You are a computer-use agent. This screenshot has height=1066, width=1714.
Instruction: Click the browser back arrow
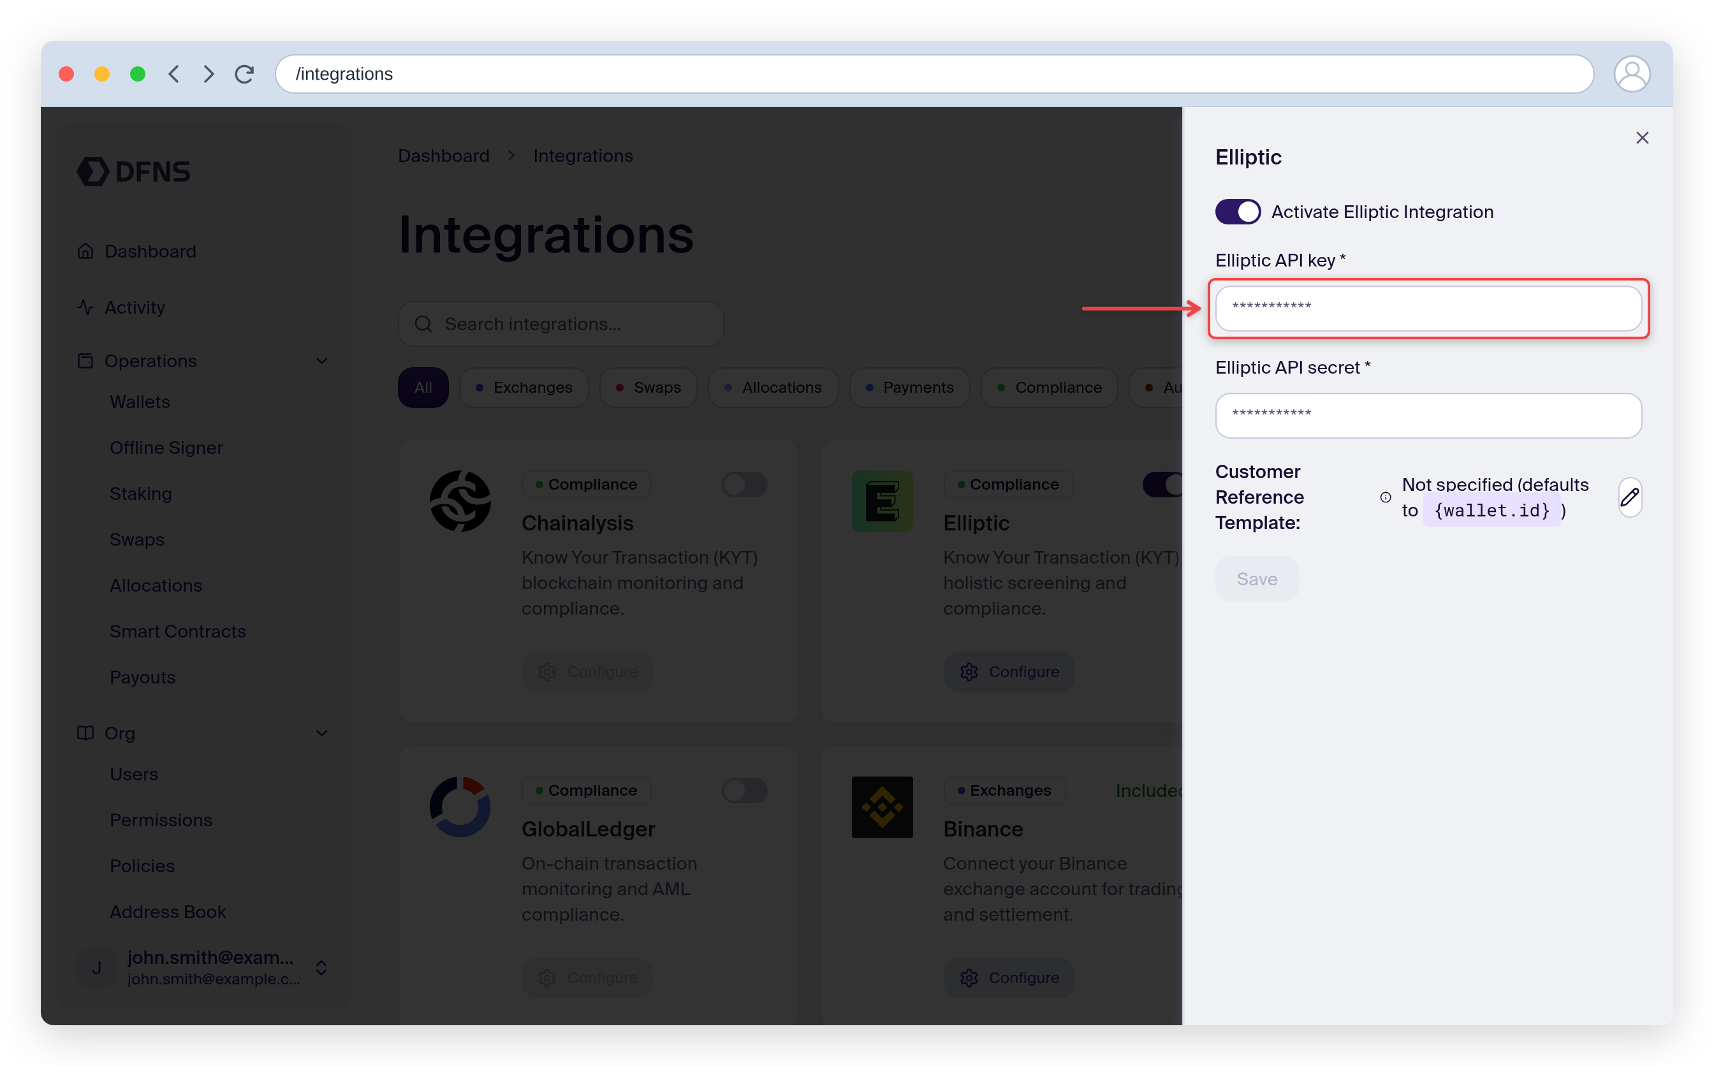(x=174, y=74)
